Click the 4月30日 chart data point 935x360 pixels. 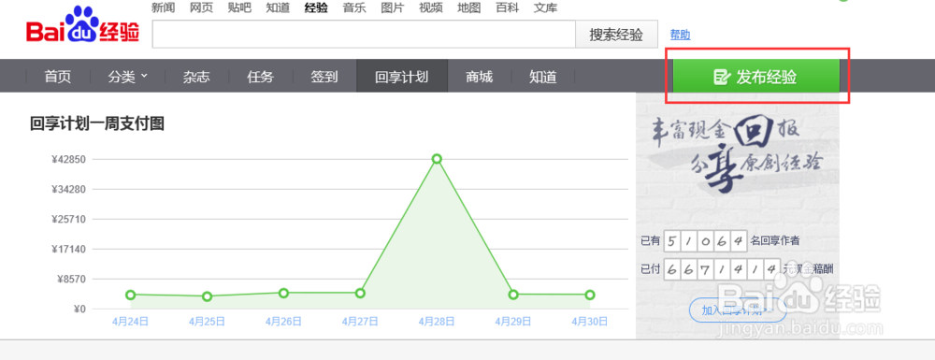590,295
